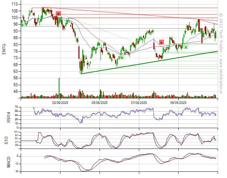227x178 pixels.
Task: Click the 07/08/2025 date label
Action: click(x=140, y=103)
